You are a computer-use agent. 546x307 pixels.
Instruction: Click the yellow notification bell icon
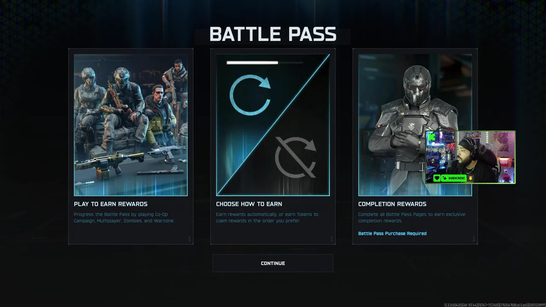pos(470,178)
